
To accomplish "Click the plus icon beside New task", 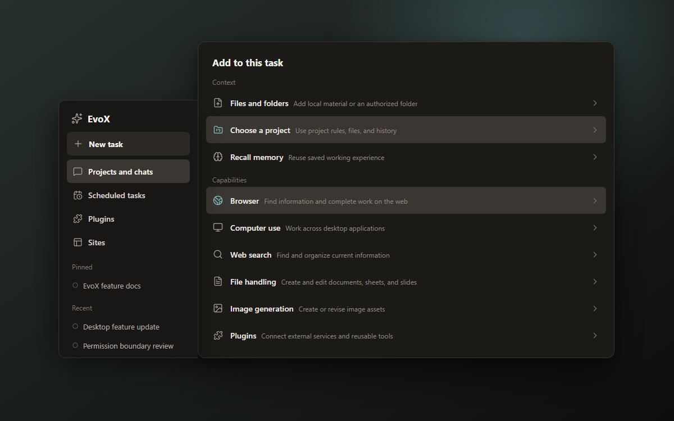I will (x=78, y=144).
